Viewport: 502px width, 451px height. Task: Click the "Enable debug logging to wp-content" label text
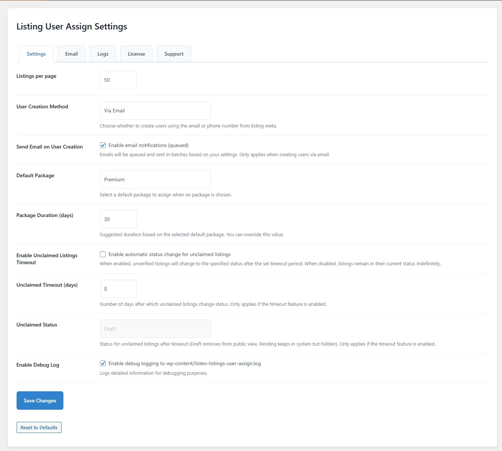coord(185,363)
